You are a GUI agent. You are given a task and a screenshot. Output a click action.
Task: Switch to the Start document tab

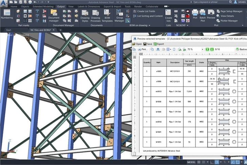9,30
